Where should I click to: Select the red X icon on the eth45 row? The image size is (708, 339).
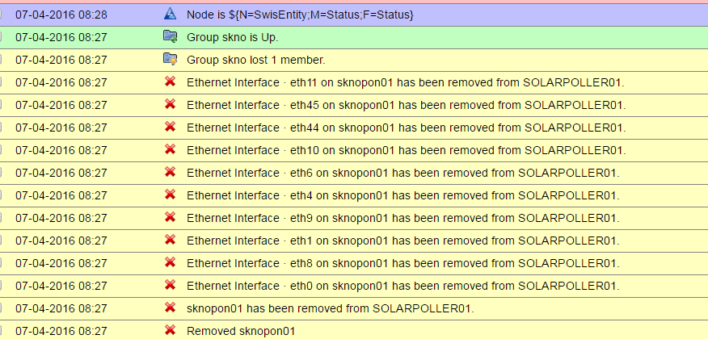tap(170, 104)
